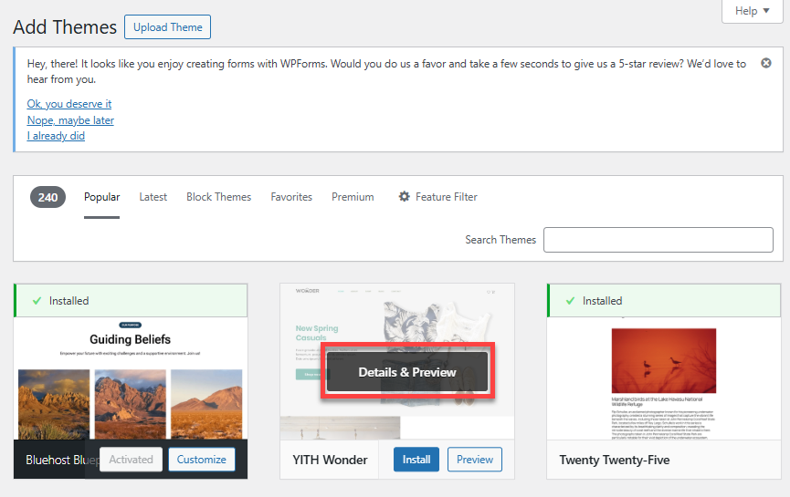
Task: Click the Installed checkmark on Bluehost theme
Action: point(37,301)
